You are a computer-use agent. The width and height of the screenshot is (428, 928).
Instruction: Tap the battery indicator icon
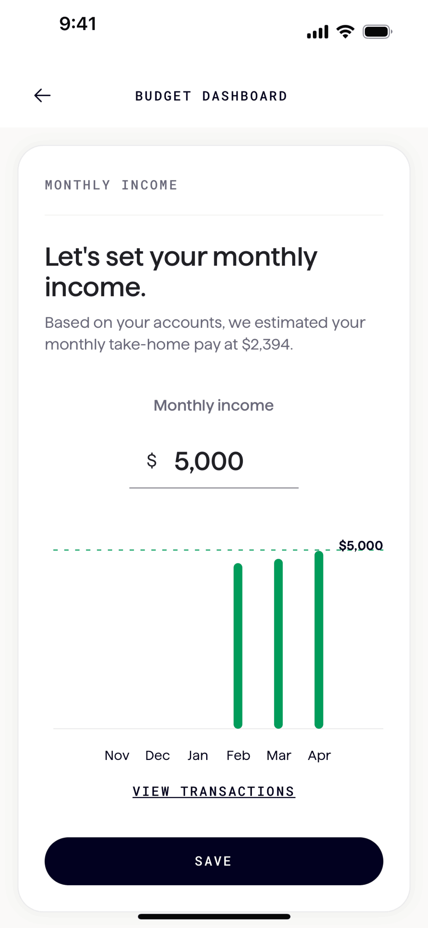[377, 32]
